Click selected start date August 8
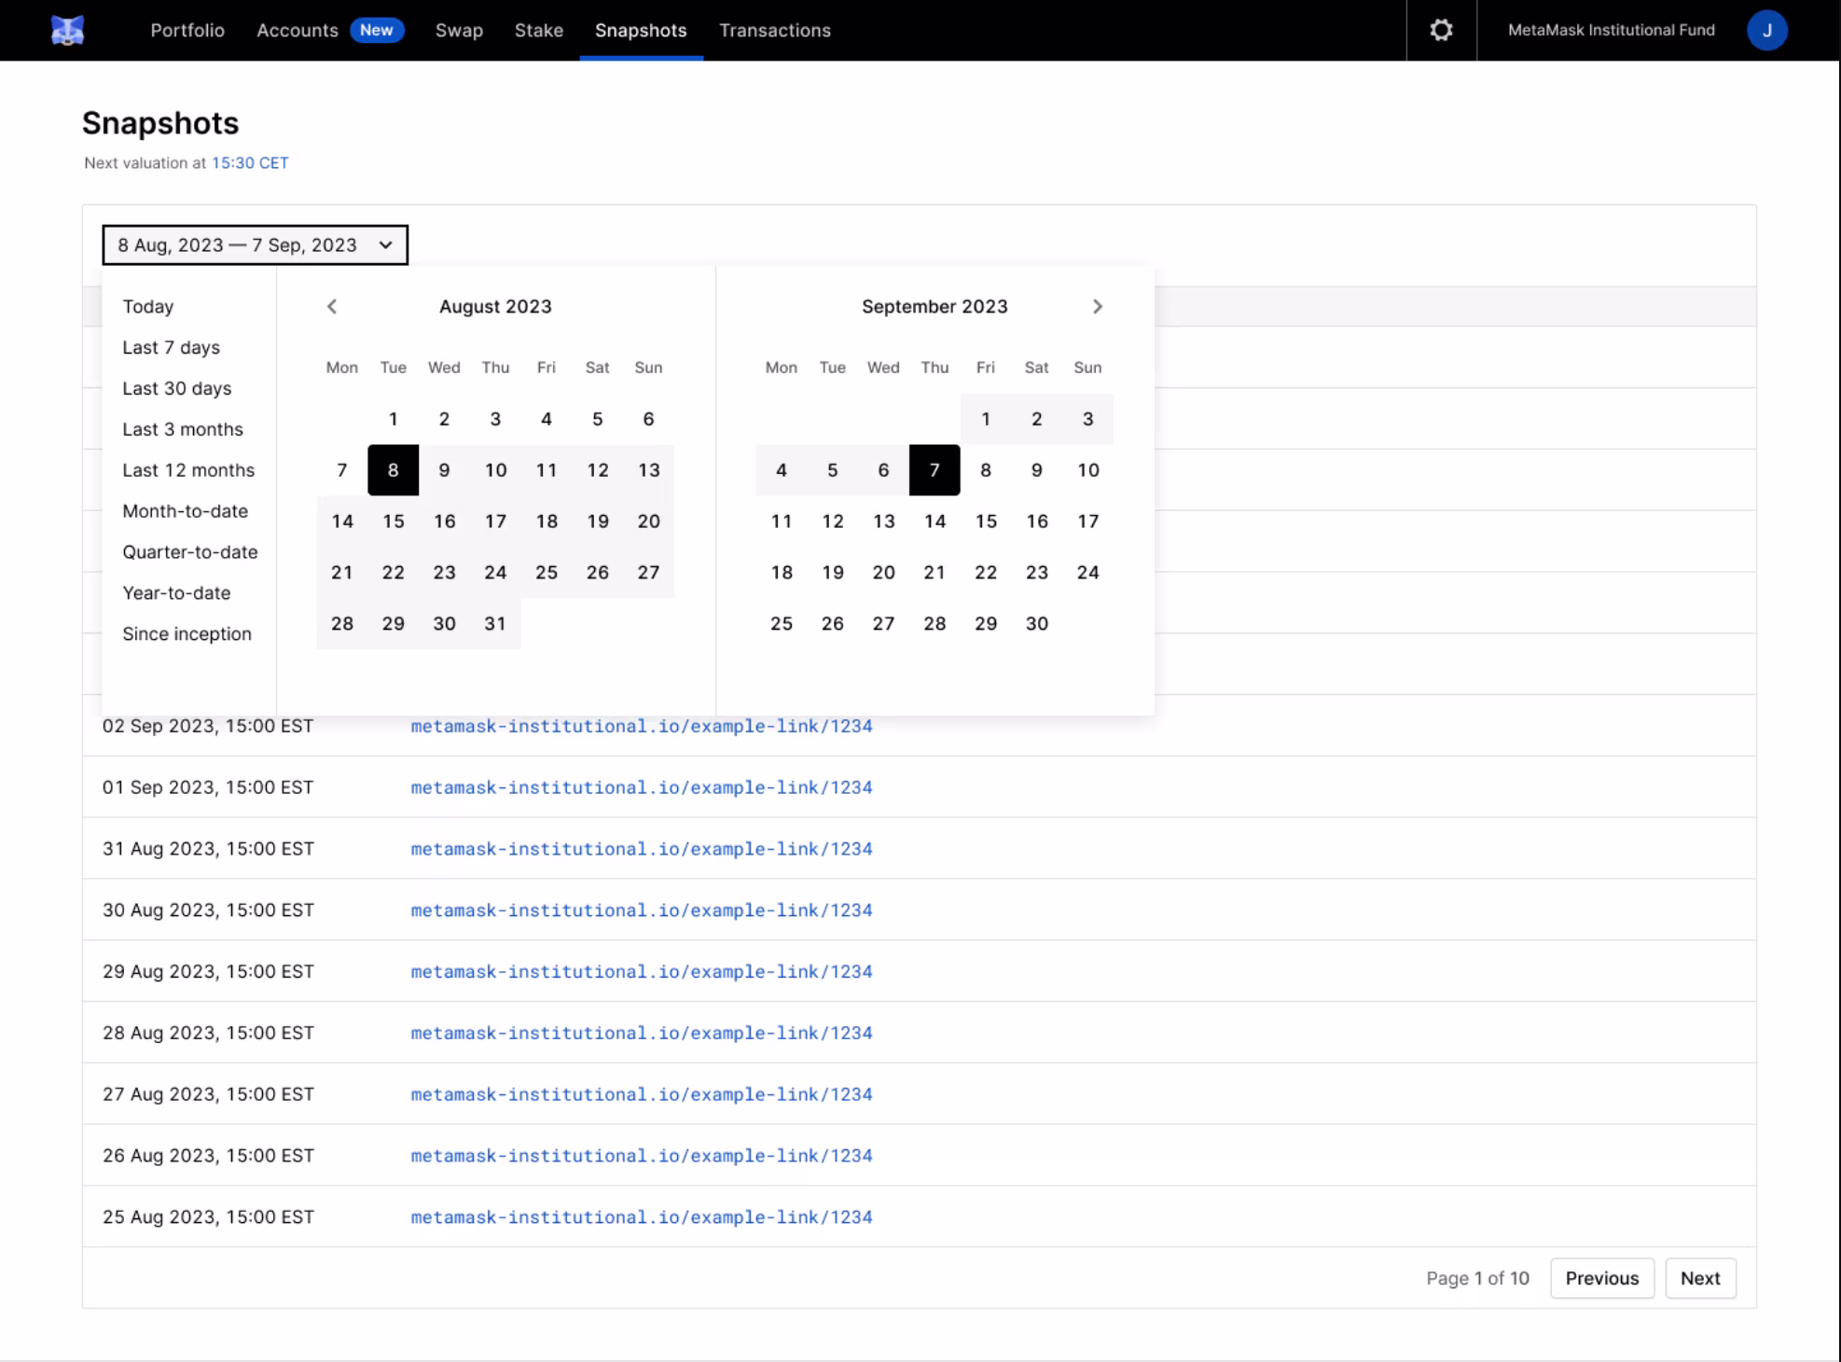This screenshot has width=1841, height=1362. (393, 470)
